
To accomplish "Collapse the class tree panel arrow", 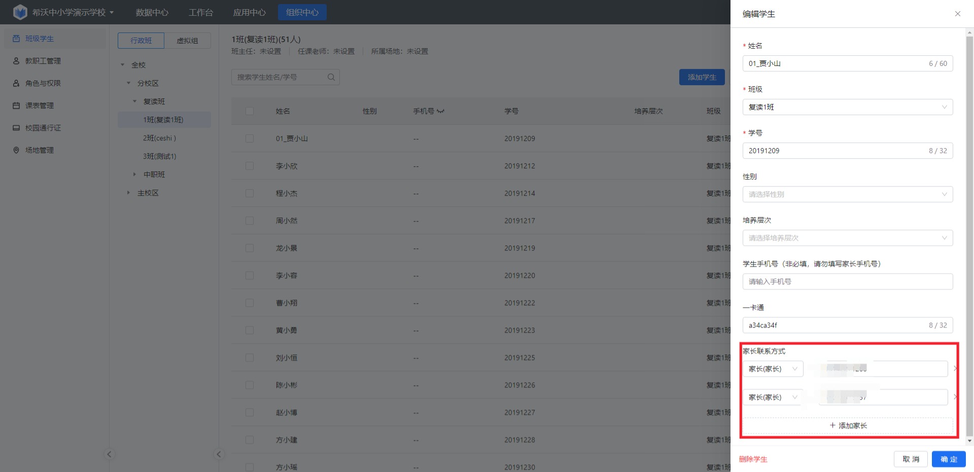I will pyautogui.click(x=219, y=454).
